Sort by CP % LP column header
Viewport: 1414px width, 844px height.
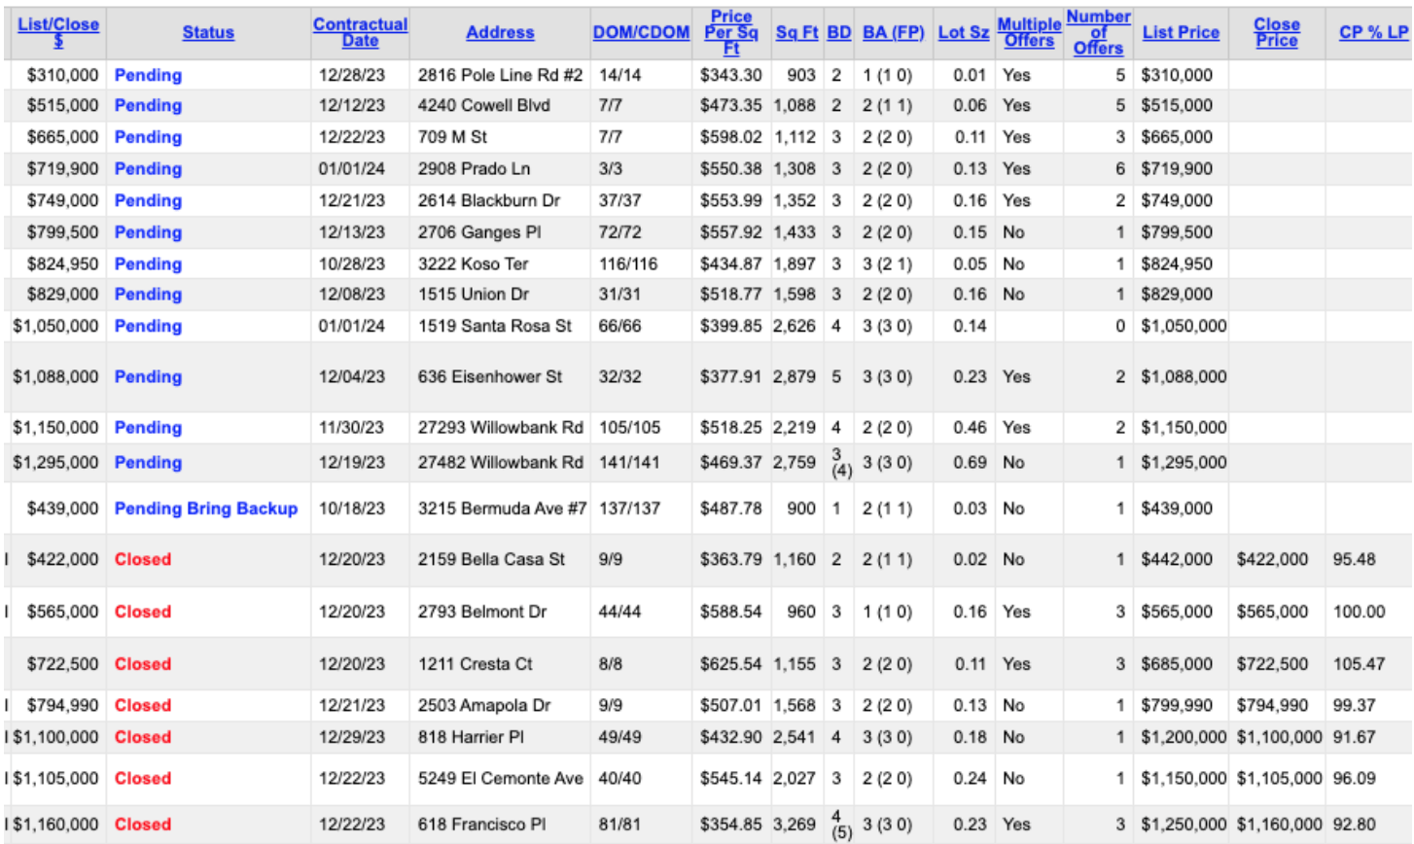1373,32
